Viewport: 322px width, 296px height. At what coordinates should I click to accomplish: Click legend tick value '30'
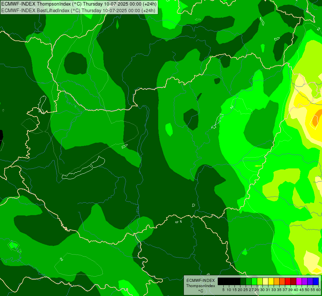(x=262, y=290)
